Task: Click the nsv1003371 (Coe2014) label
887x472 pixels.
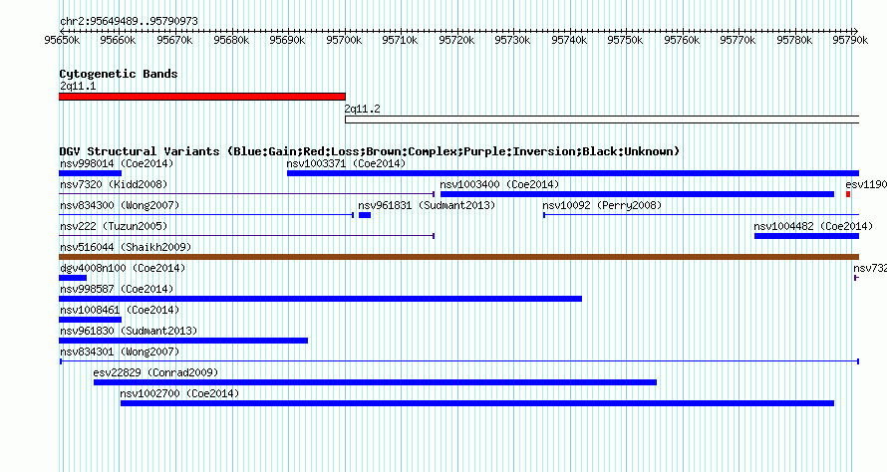Action: [346, 163]
